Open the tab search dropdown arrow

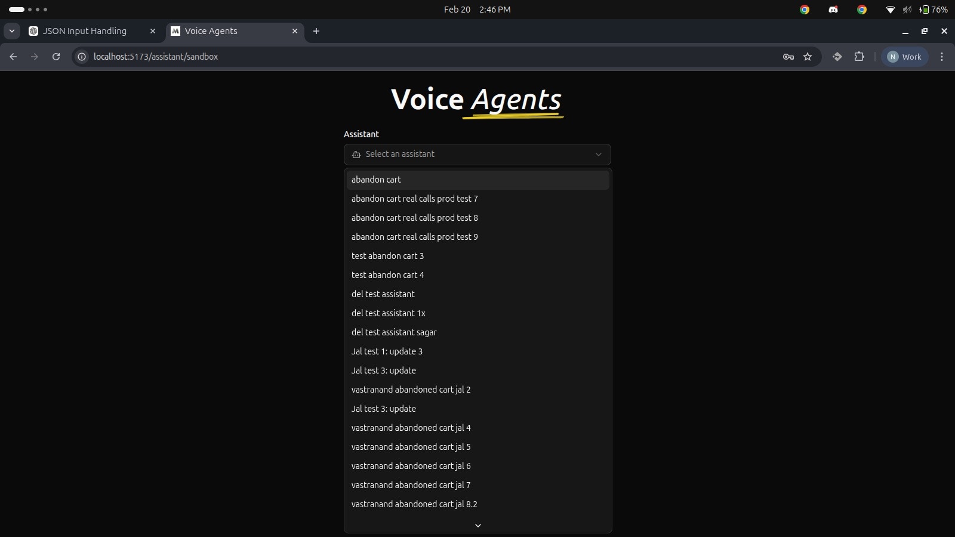12,31
